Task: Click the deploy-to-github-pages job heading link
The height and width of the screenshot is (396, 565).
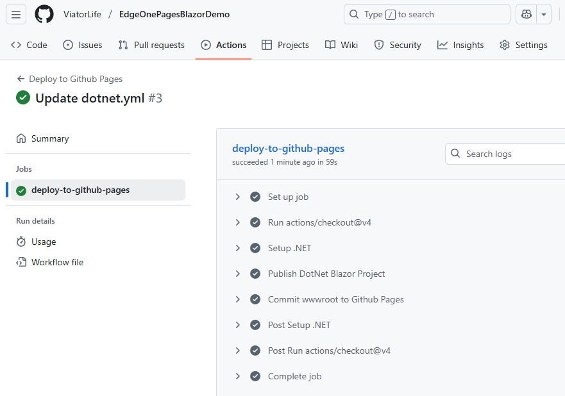Action: (288, 148)
